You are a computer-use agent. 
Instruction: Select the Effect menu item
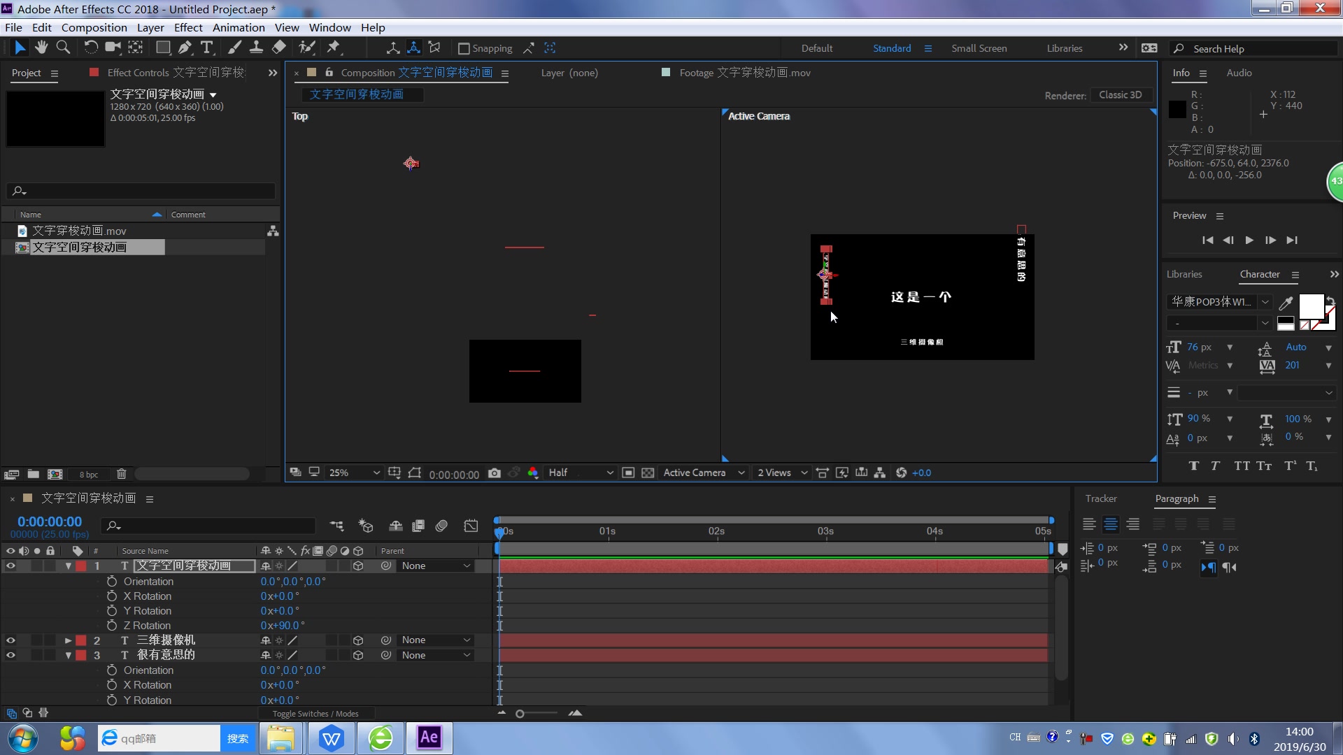(187, 28)
